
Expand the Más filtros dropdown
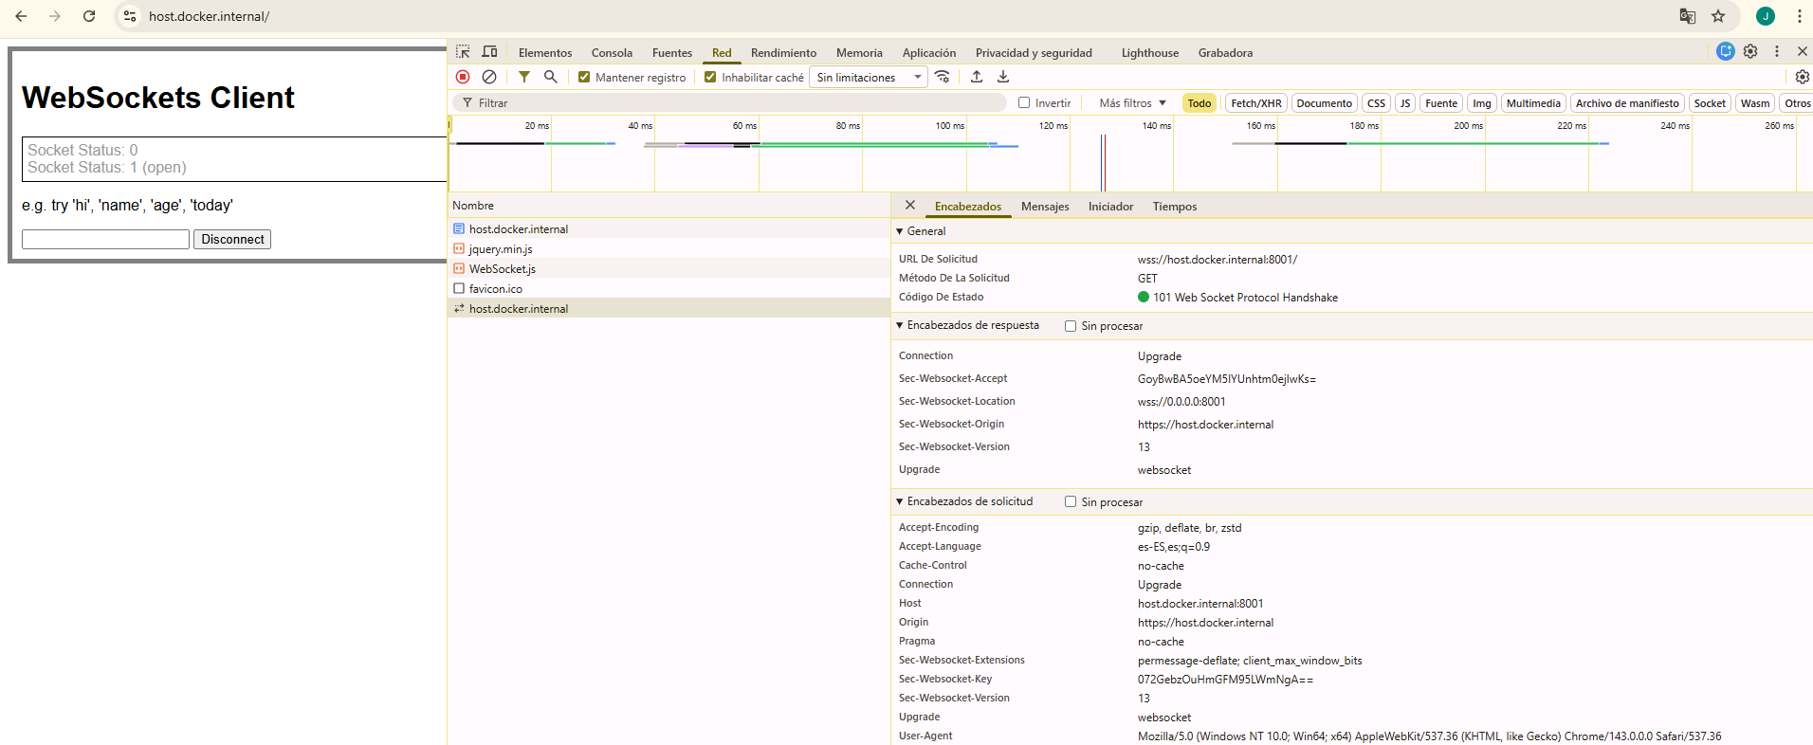(1132, 103)
